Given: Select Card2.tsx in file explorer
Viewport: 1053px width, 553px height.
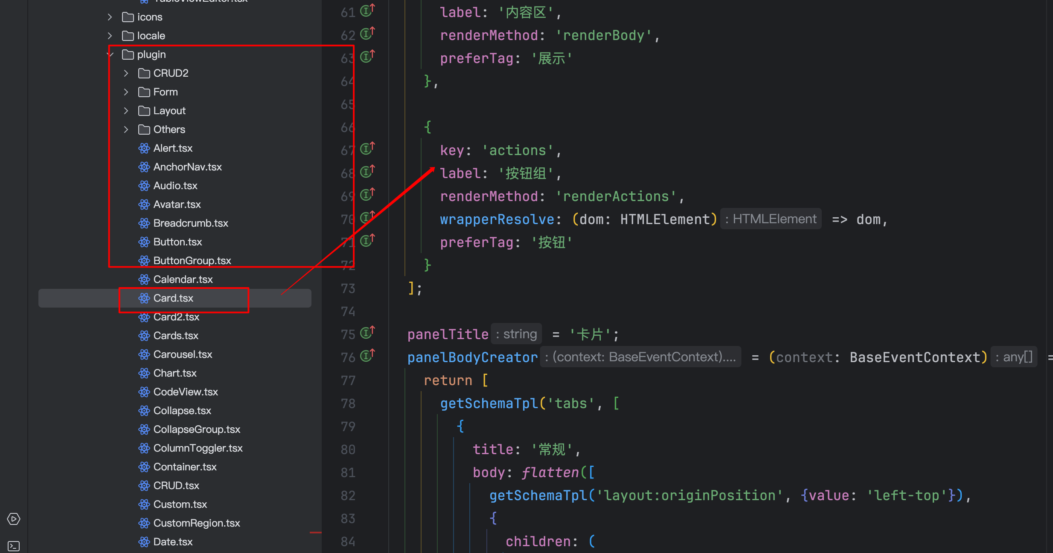Looking at the screenshot, I should [x=175, y=317].
